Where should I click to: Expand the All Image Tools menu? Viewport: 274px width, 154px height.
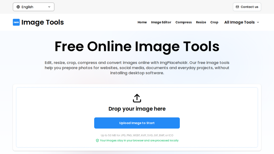coord(242,22)
